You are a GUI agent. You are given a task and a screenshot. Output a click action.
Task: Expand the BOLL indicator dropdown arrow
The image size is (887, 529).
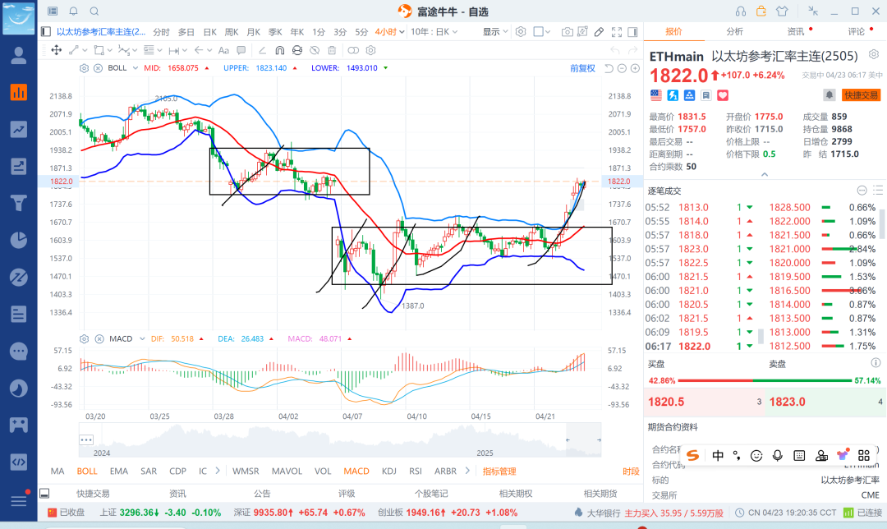click(136, 68)
